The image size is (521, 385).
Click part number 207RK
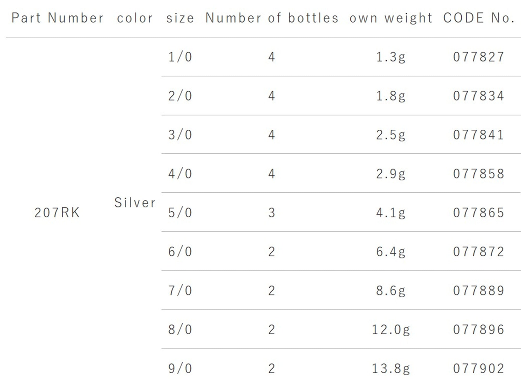pos(57,212)
